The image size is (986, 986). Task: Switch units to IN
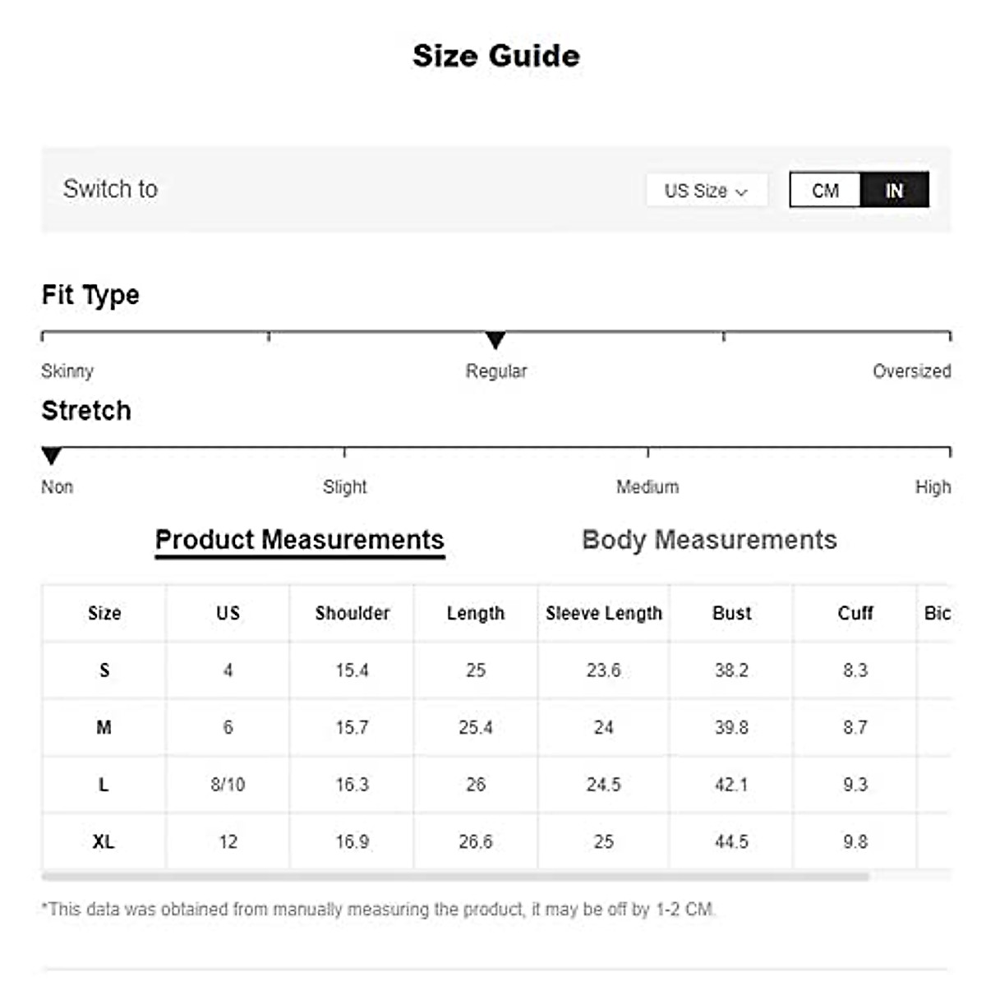click(x=894, y=191)
